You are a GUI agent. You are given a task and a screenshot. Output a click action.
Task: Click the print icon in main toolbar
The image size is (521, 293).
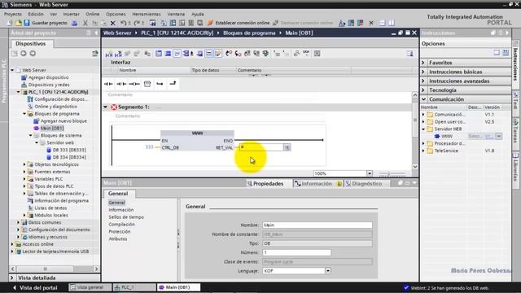(75, 23)
